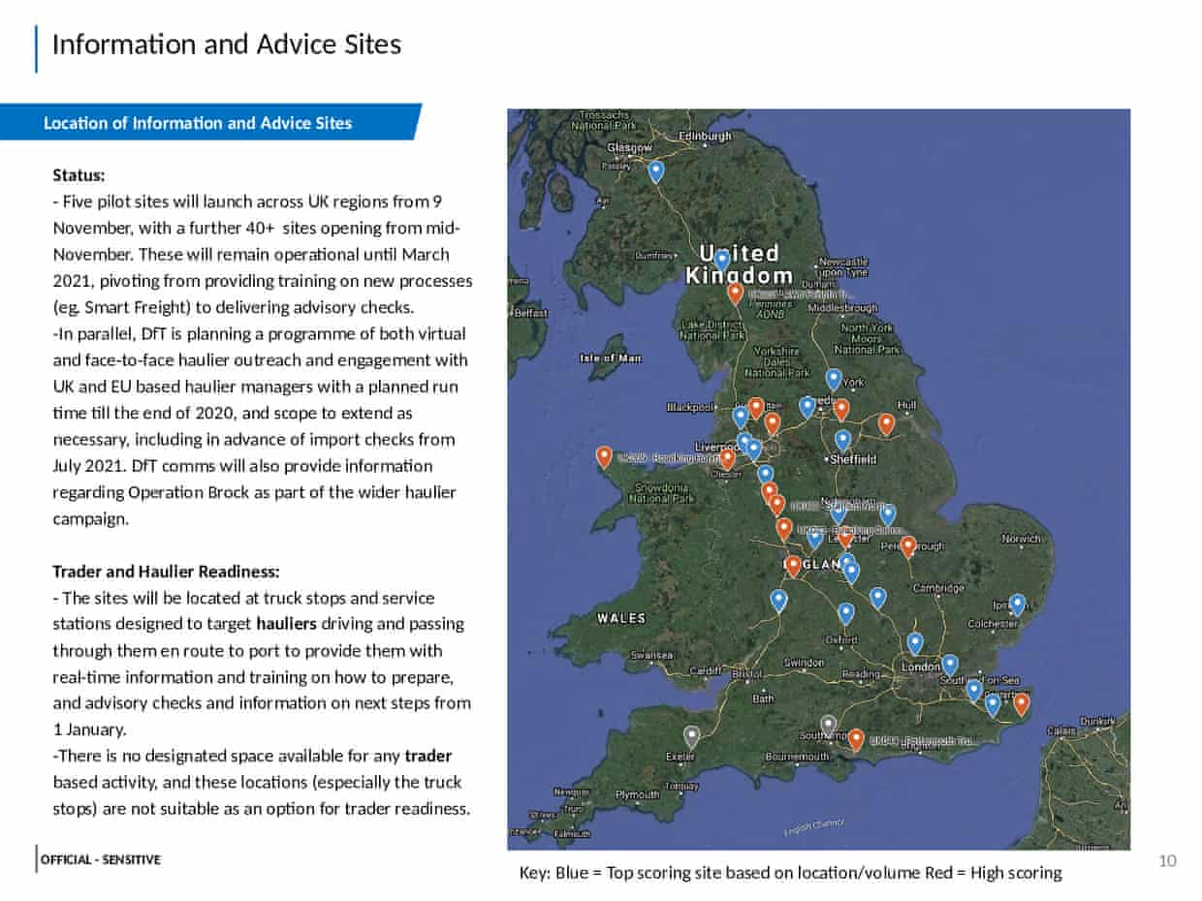Click the red pin below 'Kingdom' label
Viewport: 1202px width, 901px height.
point(736,292)
